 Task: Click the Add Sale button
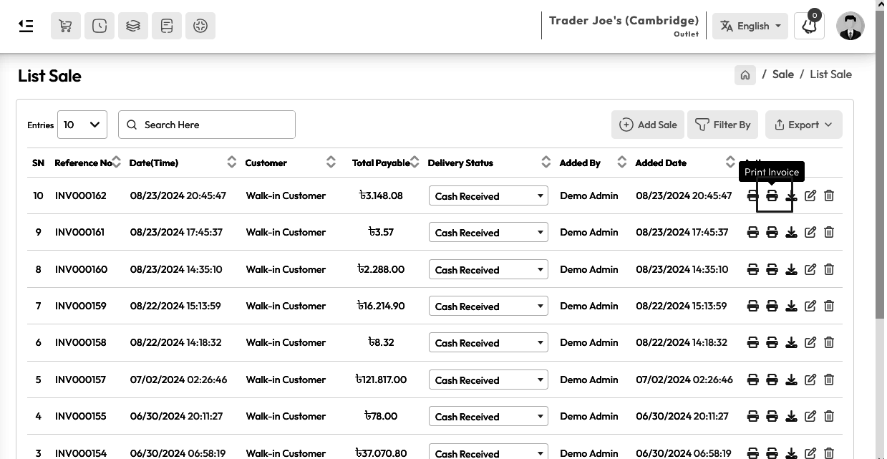point(648,125)
